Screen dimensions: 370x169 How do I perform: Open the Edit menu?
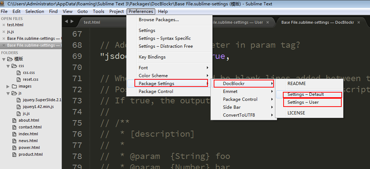16,11
